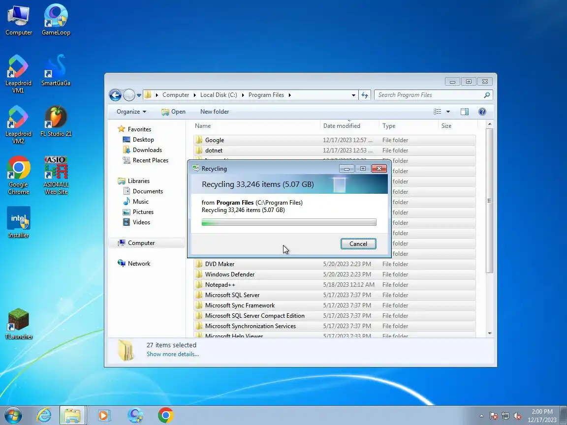Select the DVD Maker folder row
Screen dimensions: 567x425
pos(335,264)
